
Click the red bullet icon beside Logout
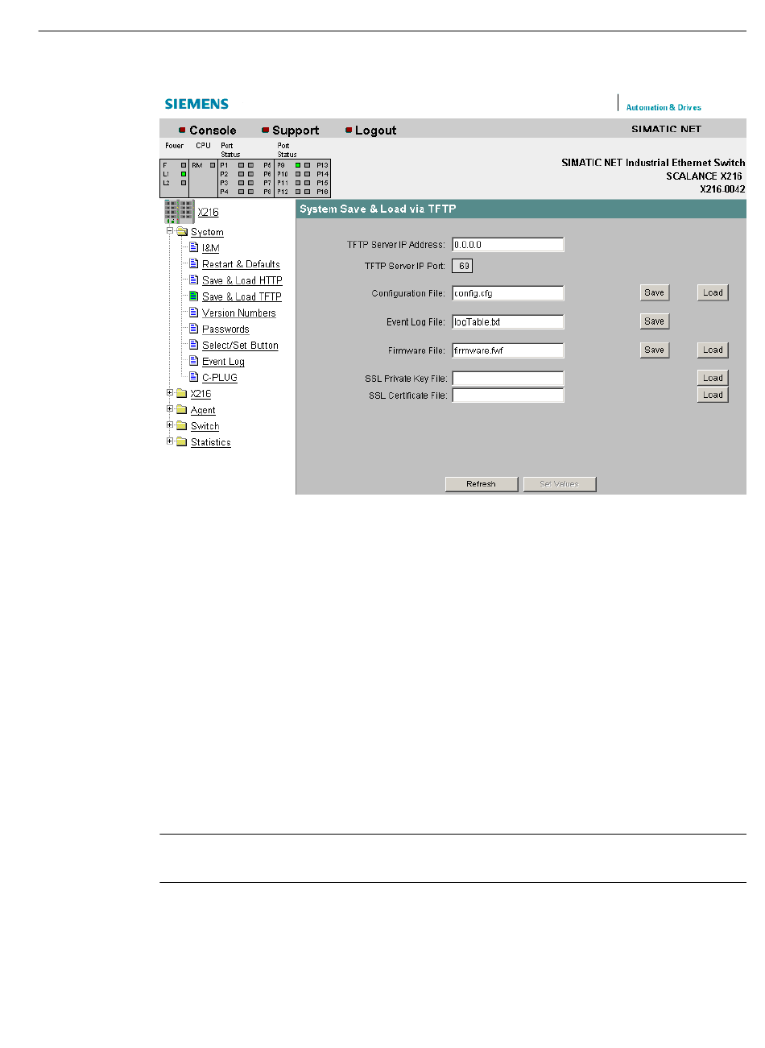(349, 130)
